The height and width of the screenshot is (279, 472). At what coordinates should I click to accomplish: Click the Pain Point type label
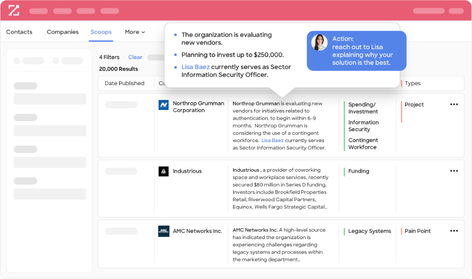418,231
